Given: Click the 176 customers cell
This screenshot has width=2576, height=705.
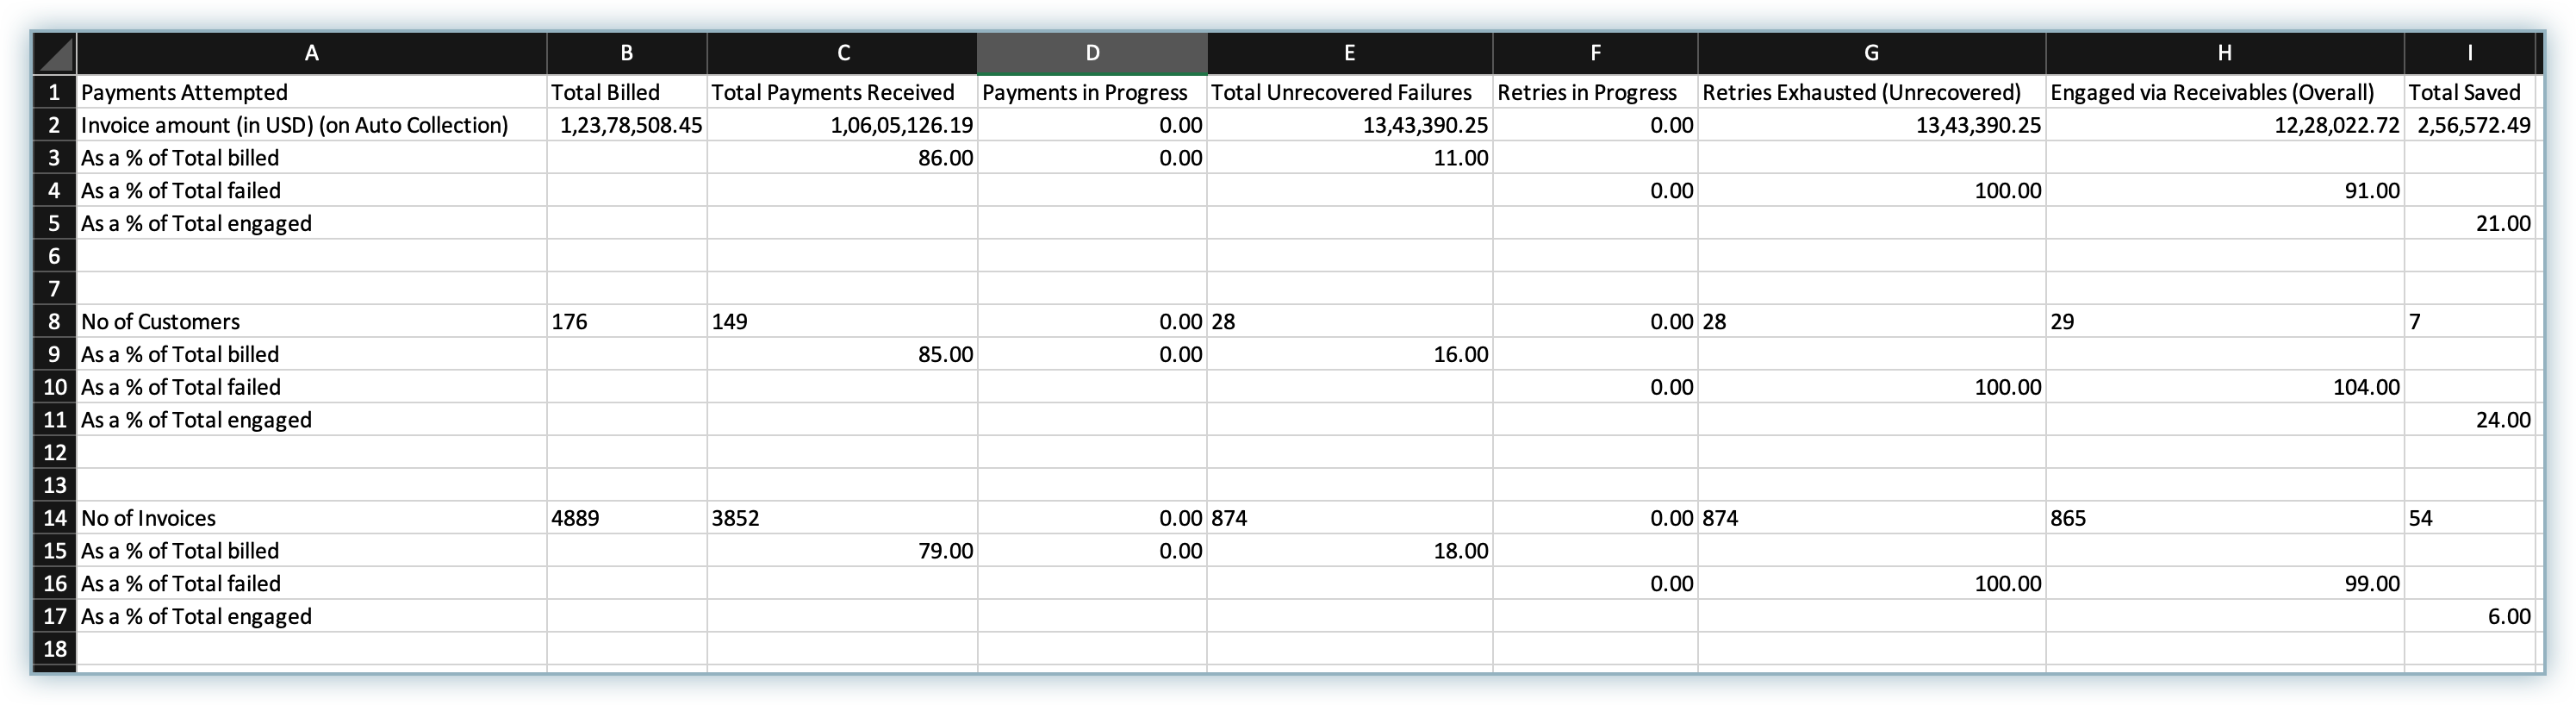Looking at the screenshot, I should 627,321.
